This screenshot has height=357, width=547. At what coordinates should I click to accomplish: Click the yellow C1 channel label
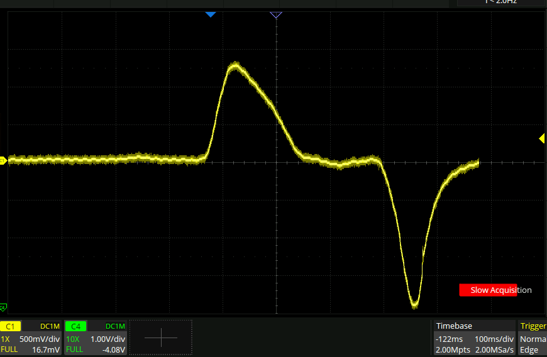pyautogui.click(x=11, y=326)
